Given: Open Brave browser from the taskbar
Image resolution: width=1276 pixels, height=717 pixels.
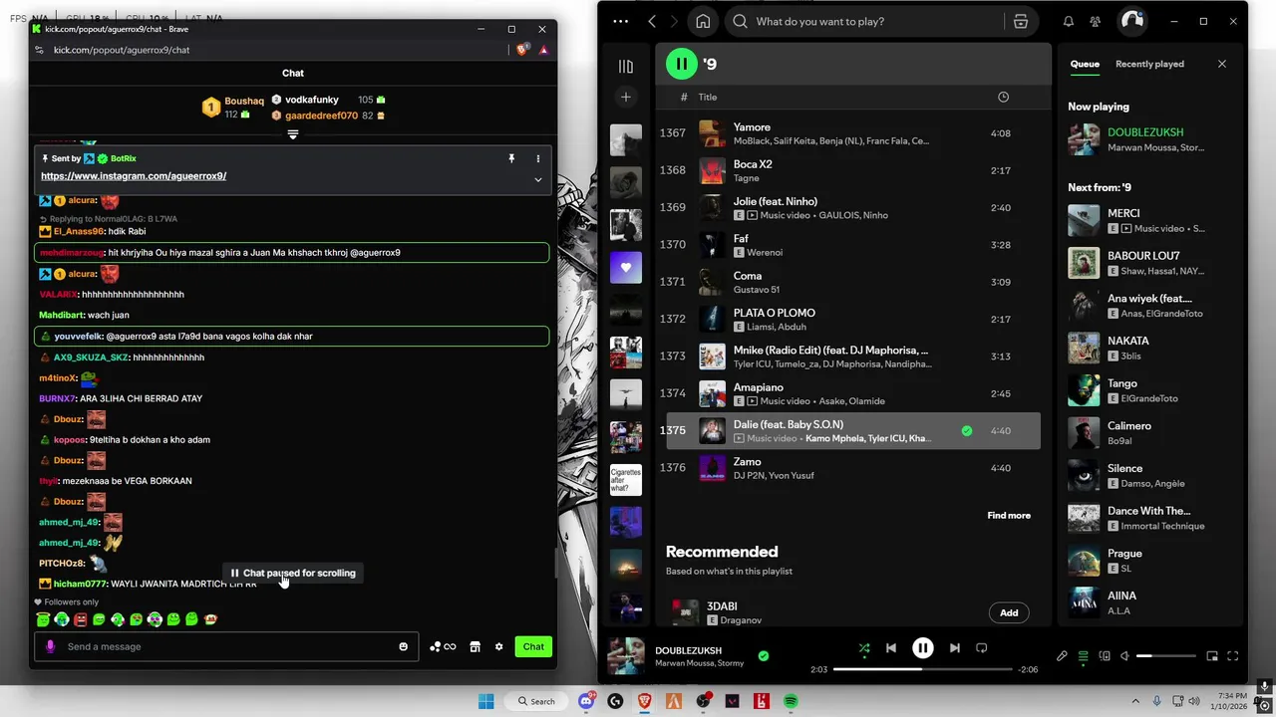Looking at the screenshot, I should coord(644,701).
